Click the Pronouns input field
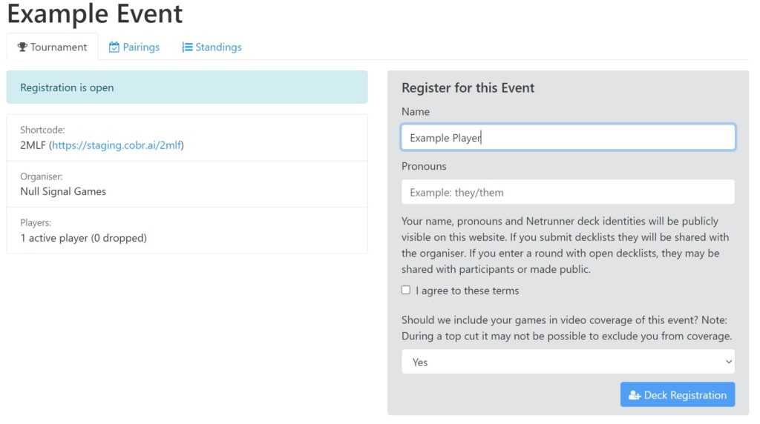Viewport: 760px width, 424px height. (568, 192)
